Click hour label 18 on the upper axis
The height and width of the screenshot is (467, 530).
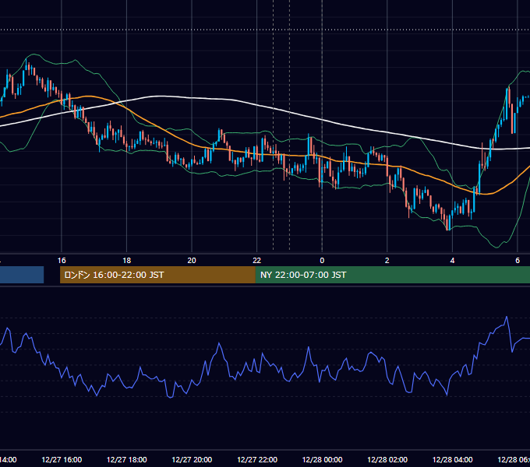point(127,261)
